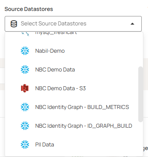This screenshot has width=148, height=157.
Task: Click the Snowflake icon next to NBC Demo Data
Action: pos(25,70)
